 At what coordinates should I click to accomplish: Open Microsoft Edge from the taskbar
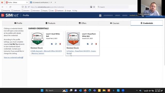click(90, 90)
